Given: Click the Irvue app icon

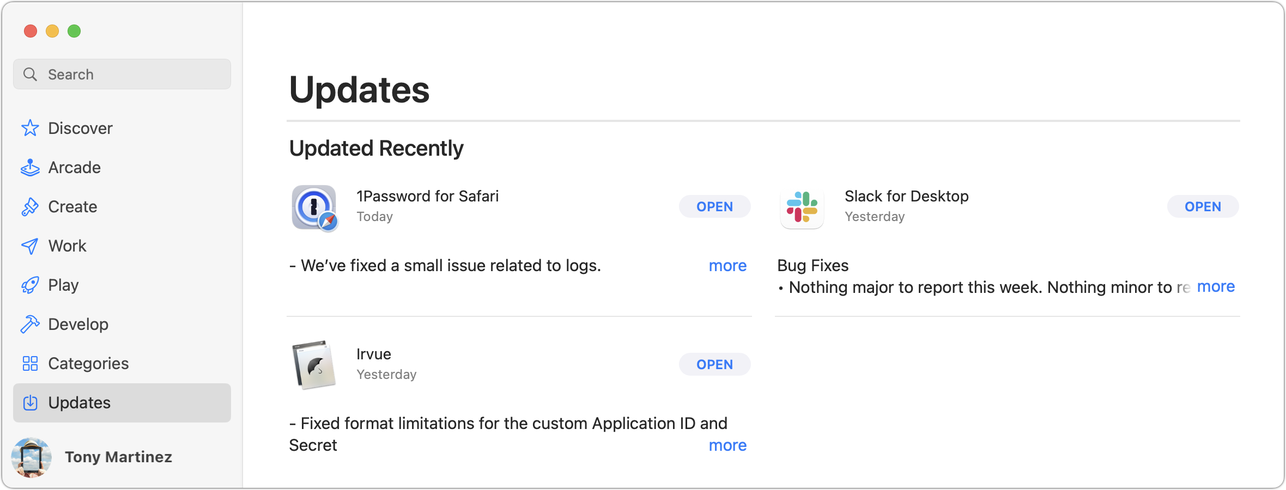Looking at the screenshot, I should coord(314,365).
